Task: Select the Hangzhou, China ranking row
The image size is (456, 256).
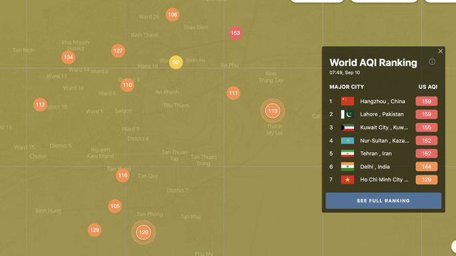Action: (x=383, y=101)
